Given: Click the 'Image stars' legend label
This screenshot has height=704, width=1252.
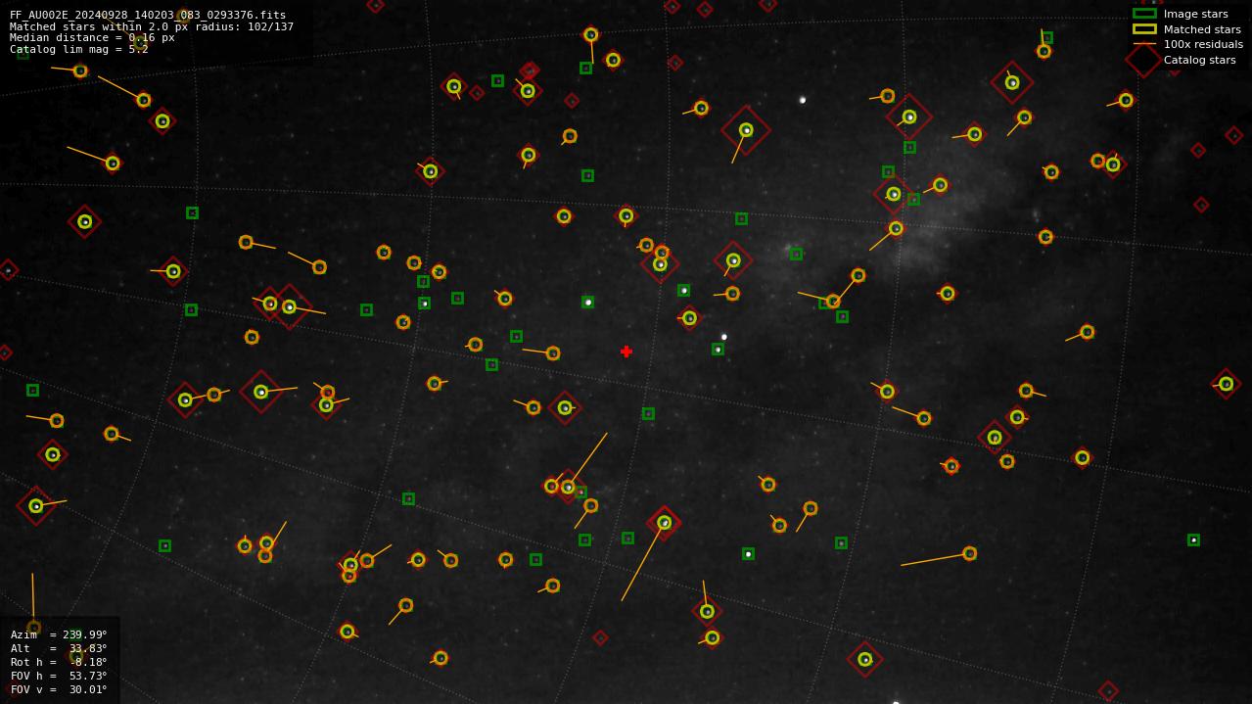Looking at the screenshot, I should [x=1195, y=14].
